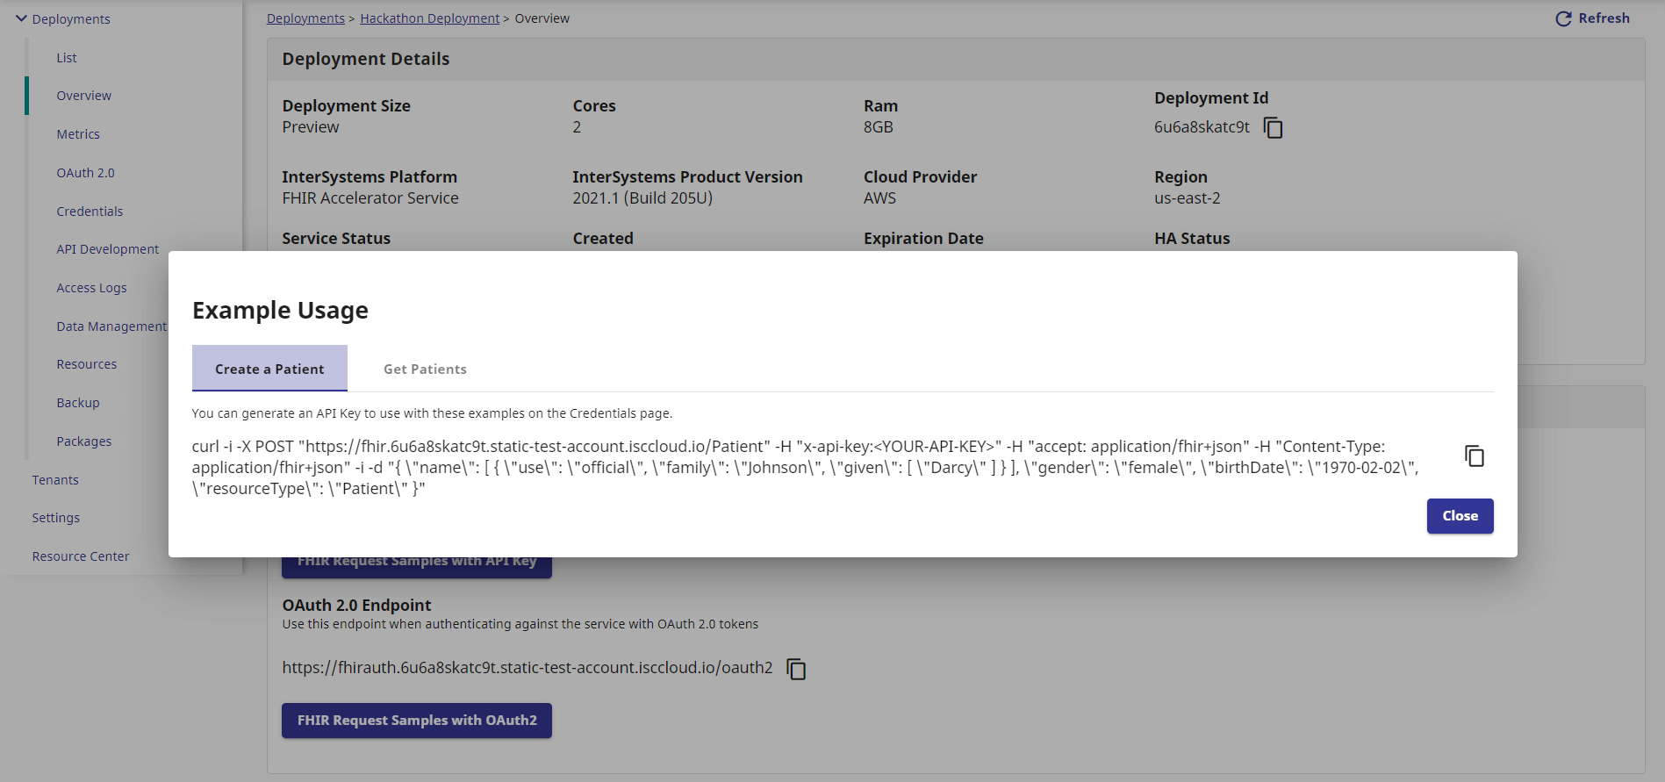The image size is (1665, 782).
Task: Copy the Deployment Id to clipboard
Action: coord(1273,128)
